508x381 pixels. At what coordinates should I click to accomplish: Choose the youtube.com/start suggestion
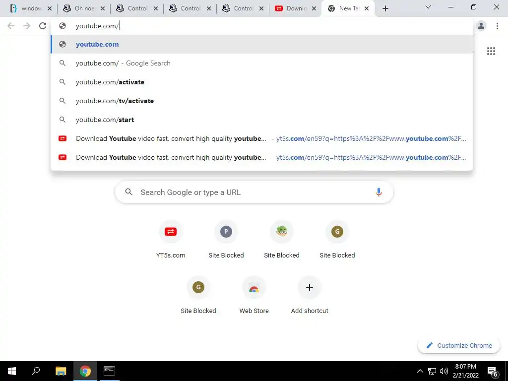coord(262,120)
